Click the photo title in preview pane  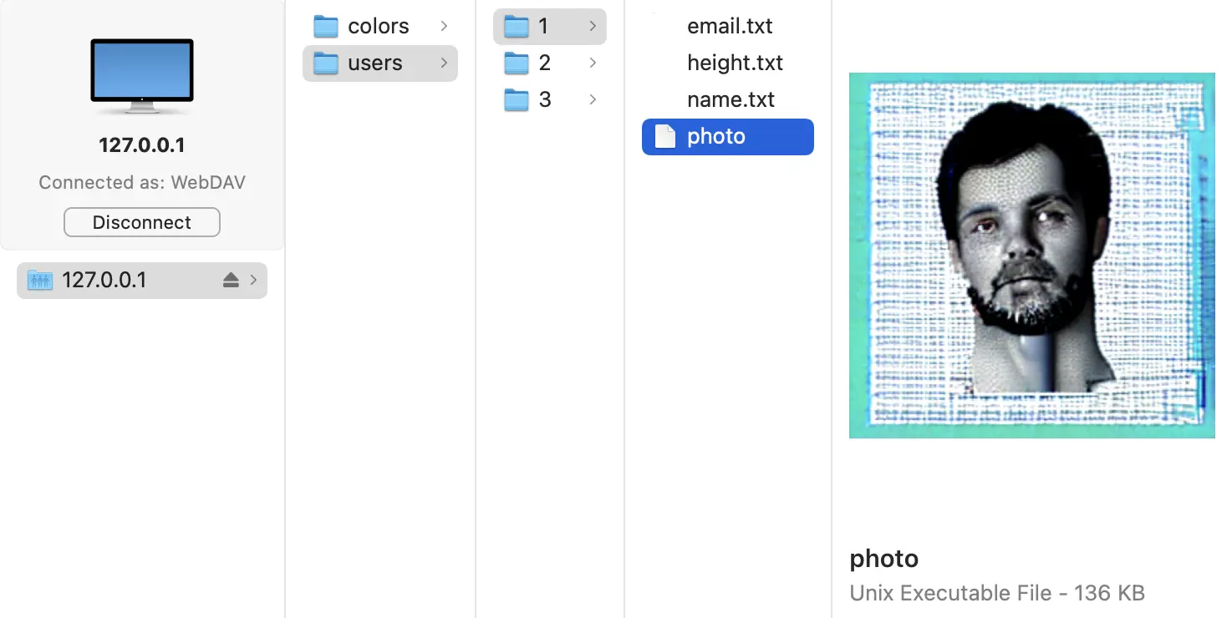[x=883, y=559]
